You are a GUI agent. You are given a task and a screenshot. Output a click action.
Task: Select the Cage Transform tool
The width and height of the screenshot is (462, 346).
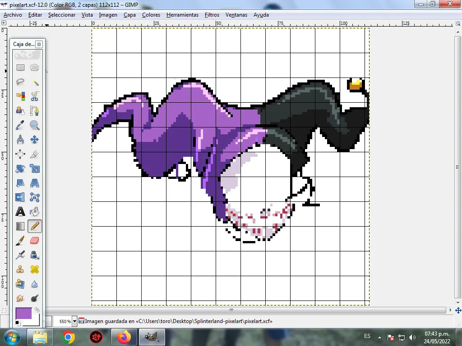(x=34, y=197)
